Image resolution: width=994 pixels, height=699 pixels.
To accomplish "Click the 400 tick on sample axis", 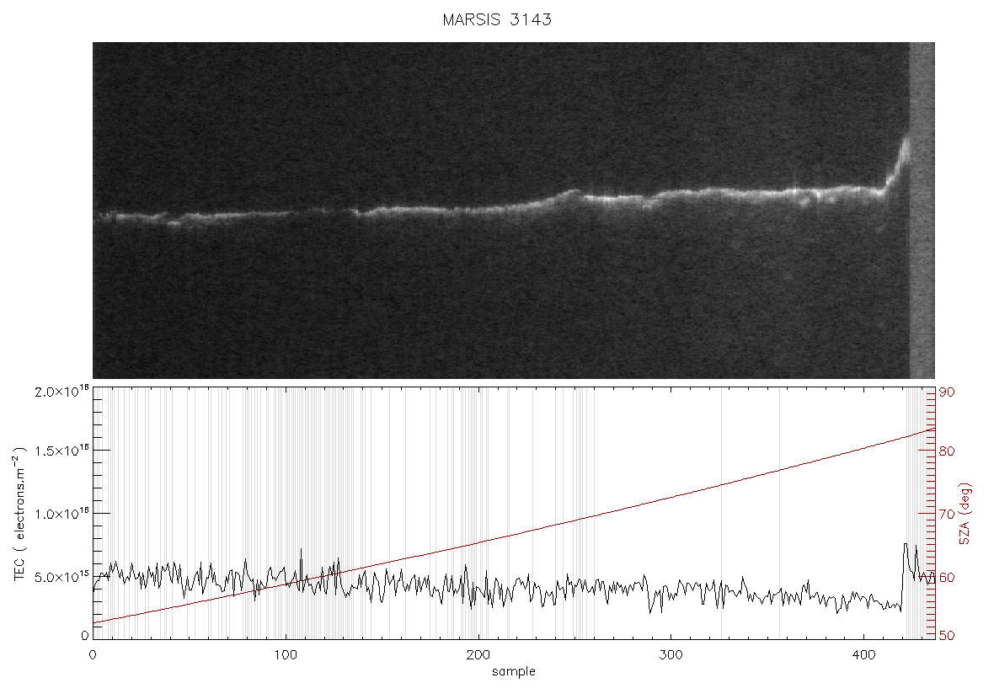I will click(x=863, y=654).
